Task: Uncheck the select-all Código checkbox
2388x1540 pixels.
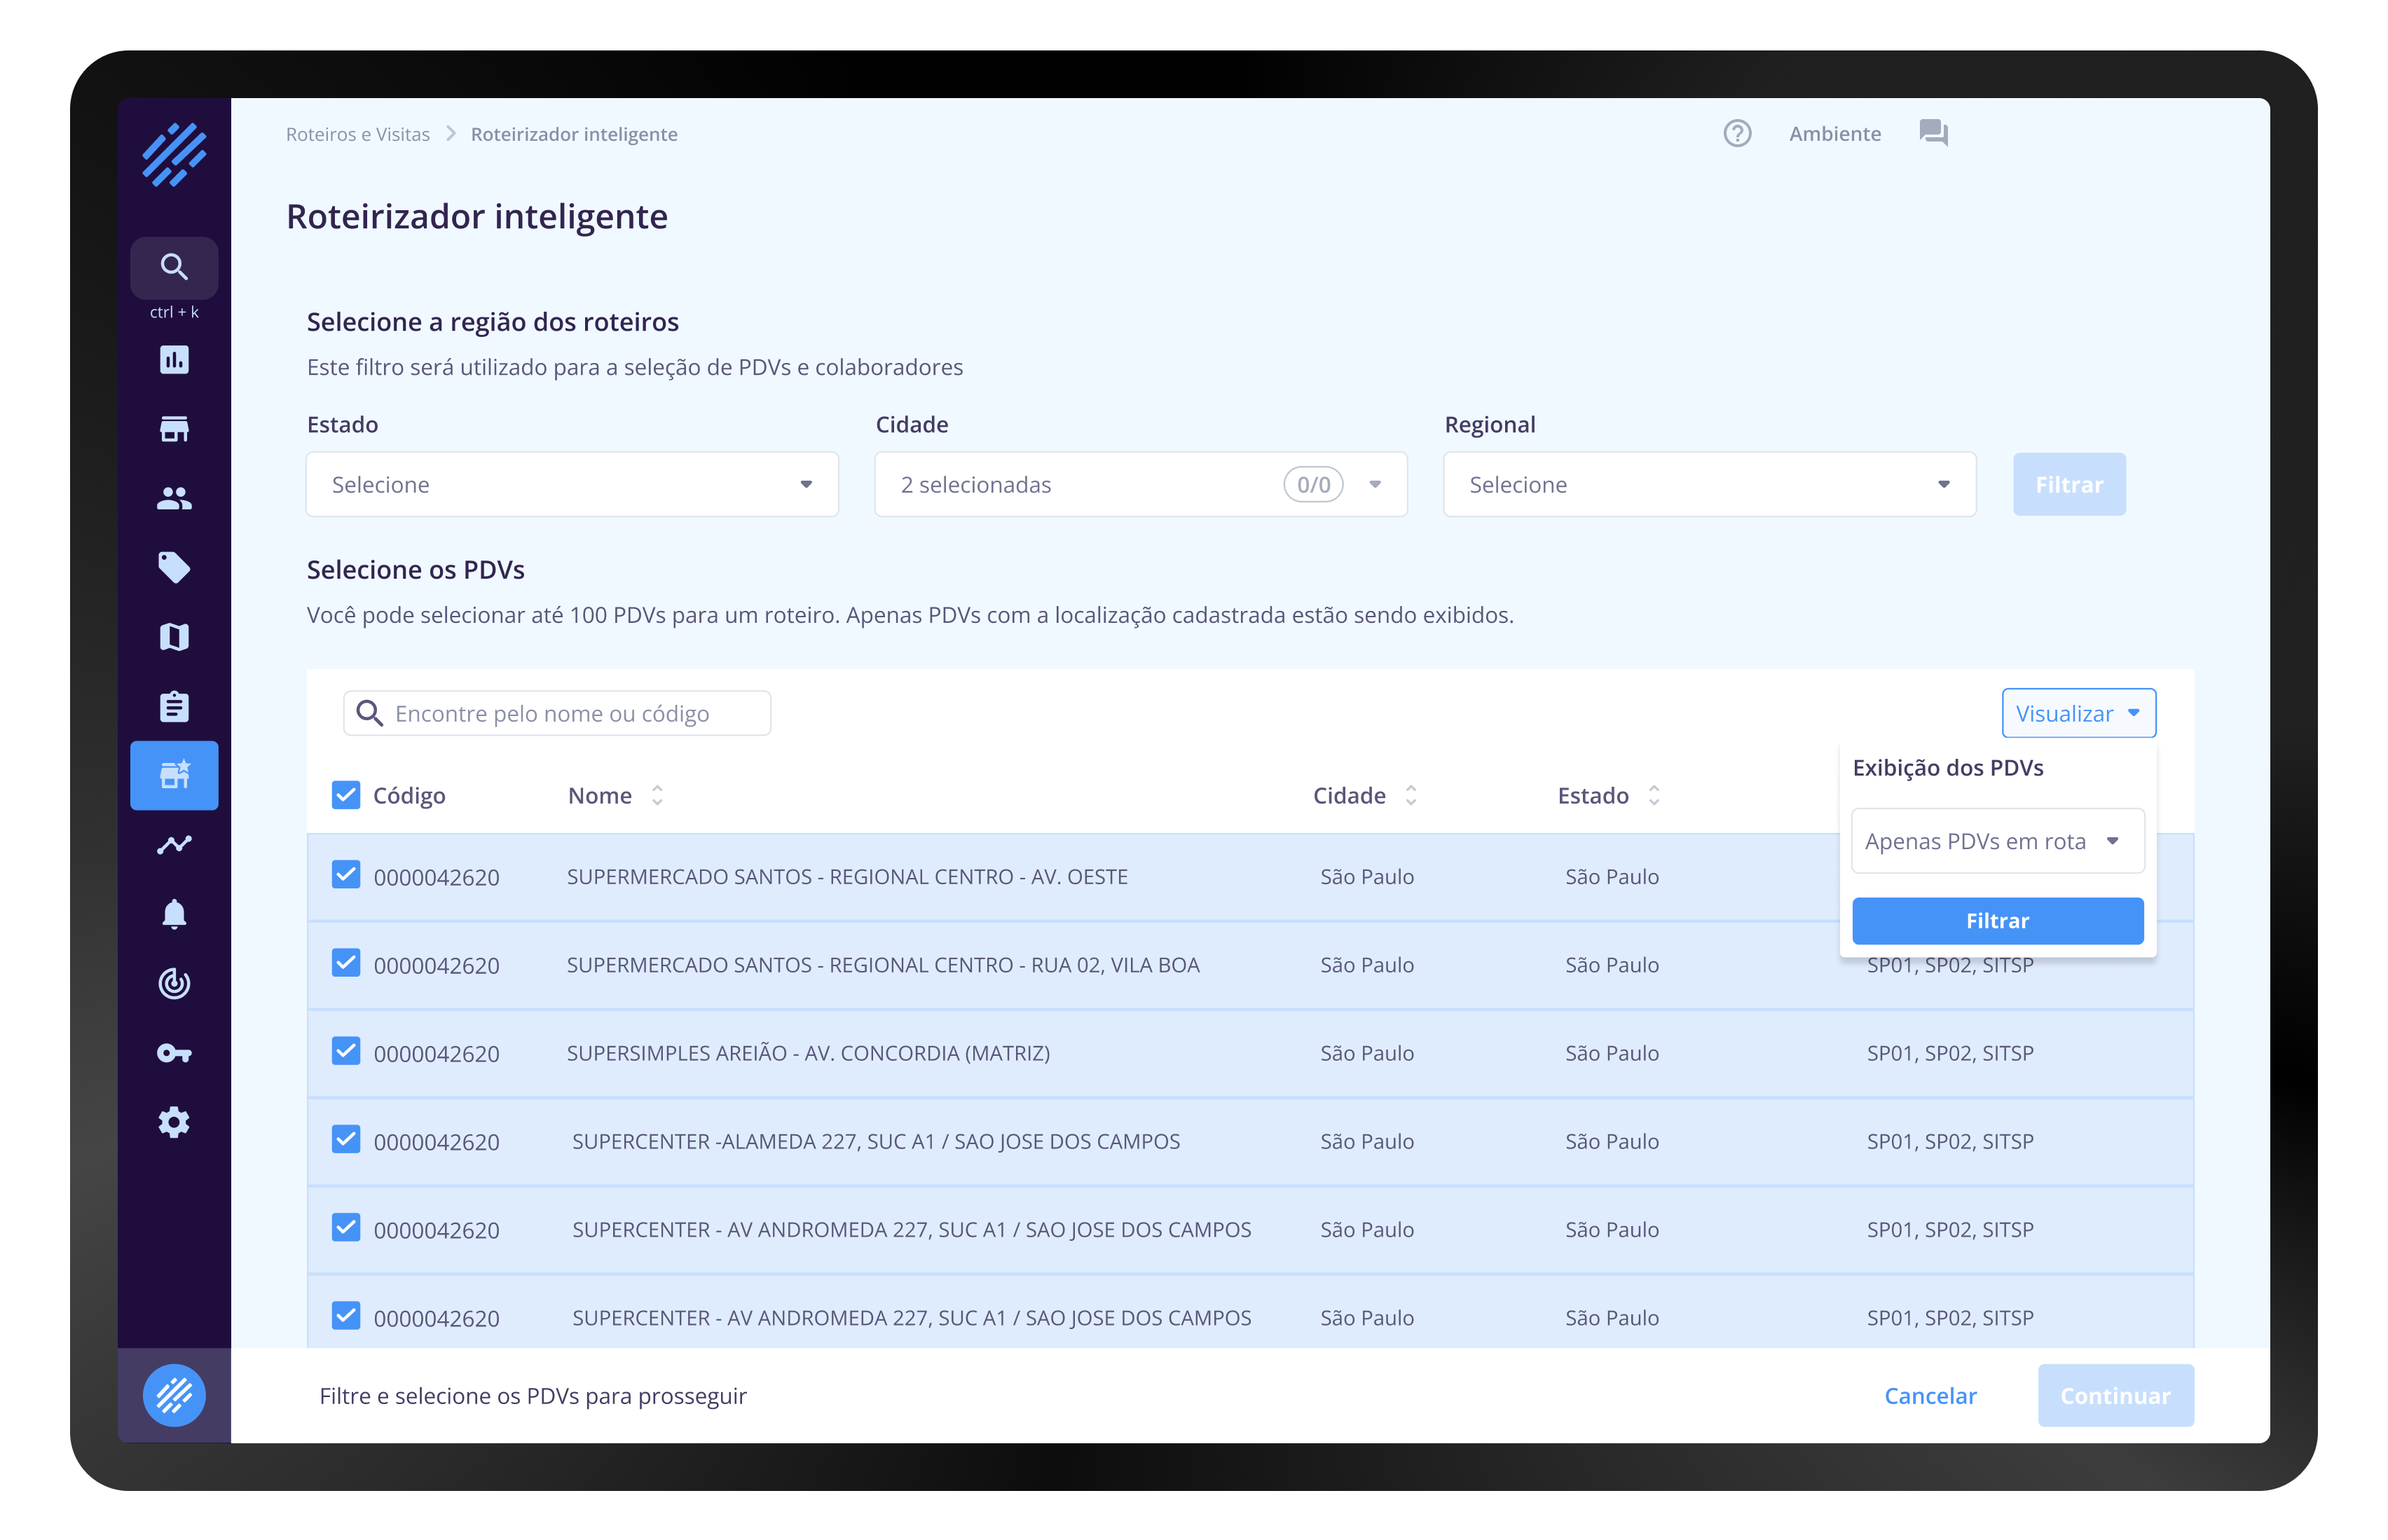Action: click(x=345, y=795)
